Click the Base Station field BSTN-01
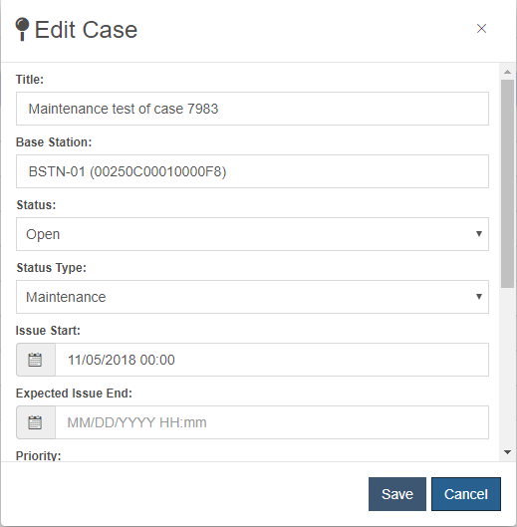 click(x=252, y=171)
